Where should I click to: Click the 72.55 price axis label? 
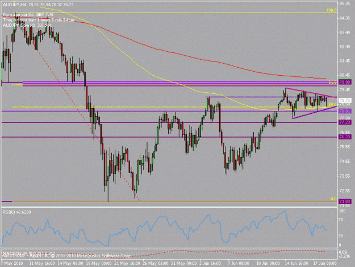[345, 191]
